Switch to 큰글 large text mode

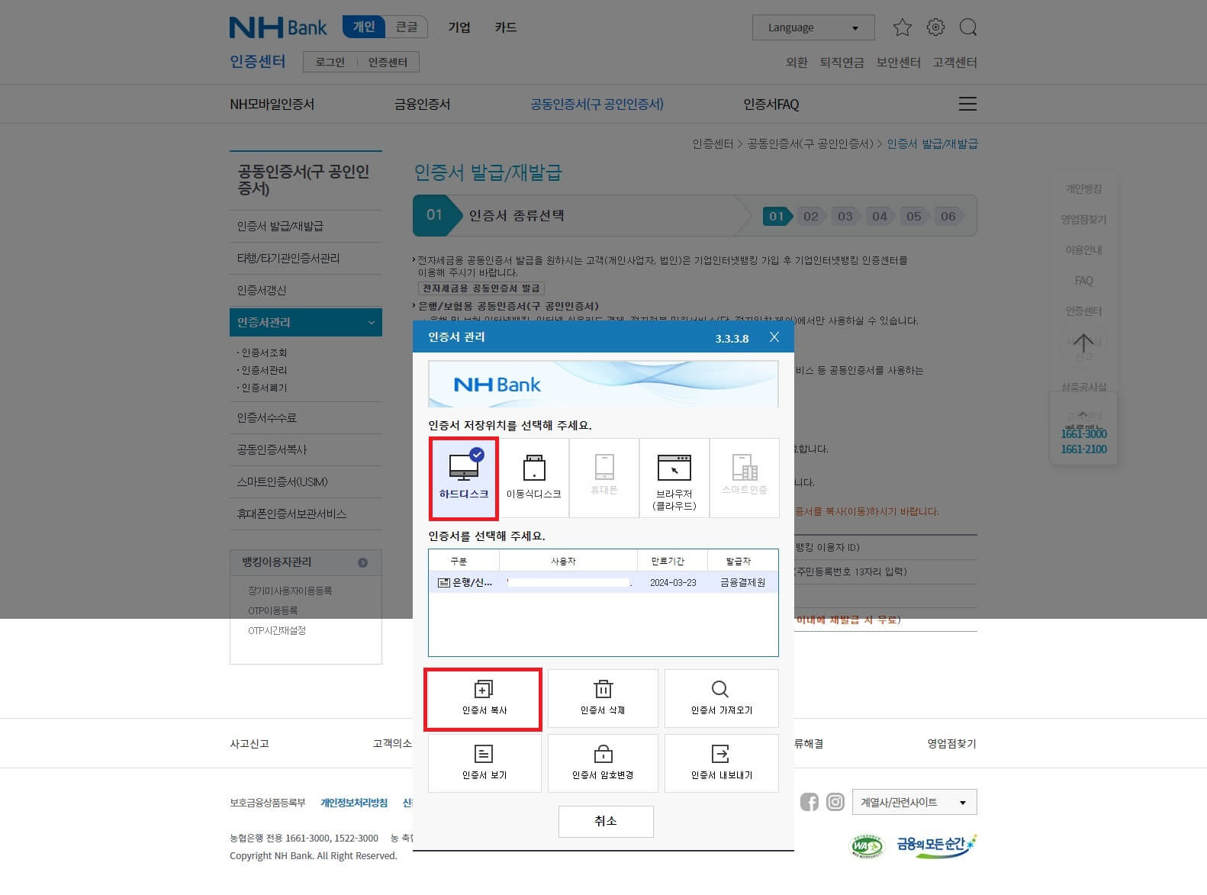[x=407, y=27]
